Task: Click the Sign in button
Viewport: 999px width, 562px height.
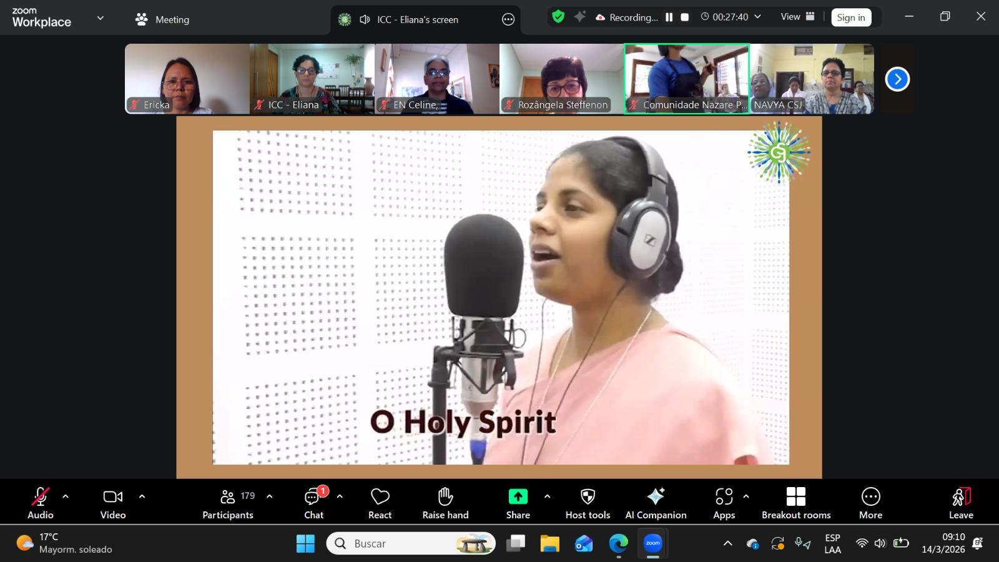Action: pos(850,17)
